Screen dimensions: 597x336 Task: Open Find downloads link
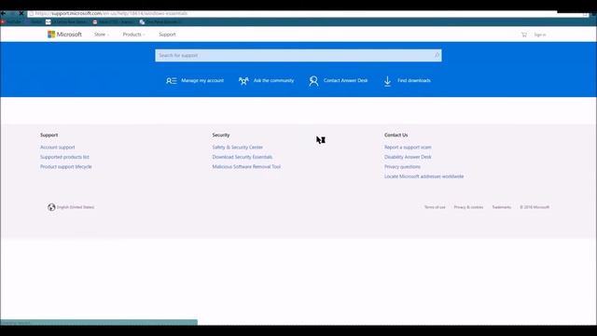tap(414, 81)
